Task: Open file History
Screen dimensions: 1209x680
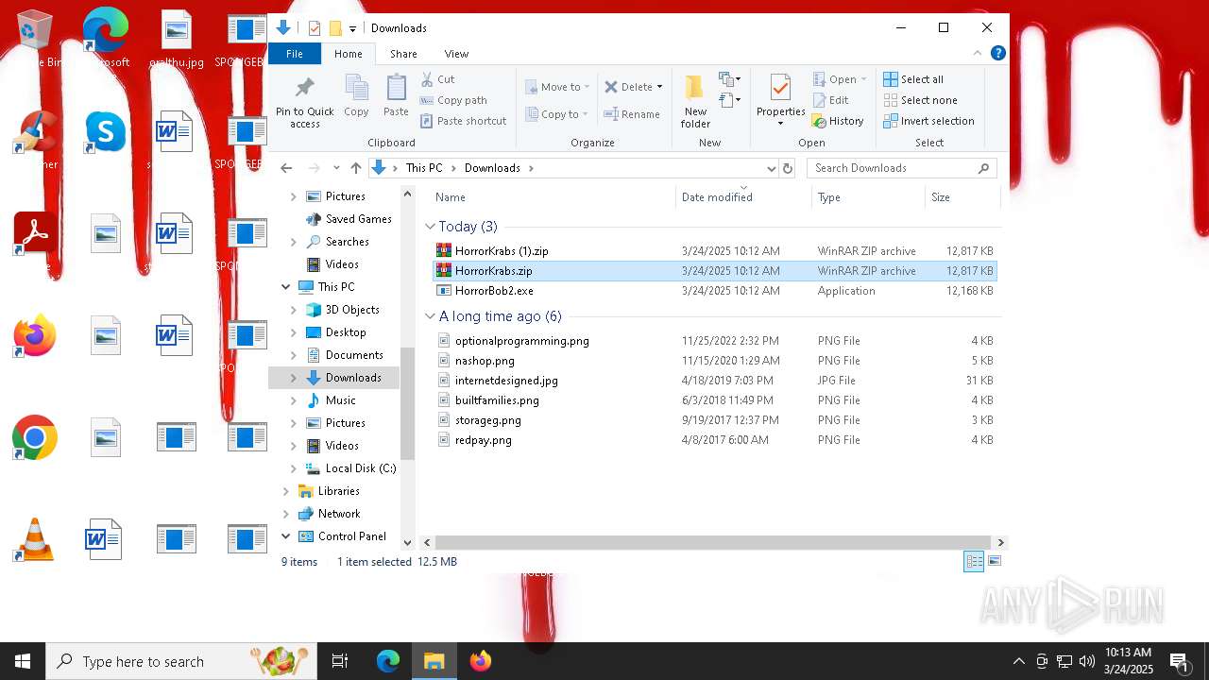Action: click(838, 121)
